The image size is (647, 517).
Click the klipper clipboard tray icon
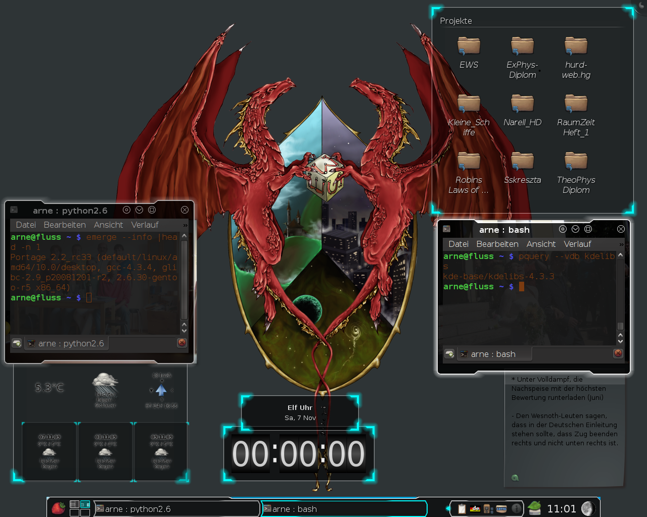(461, 509)
